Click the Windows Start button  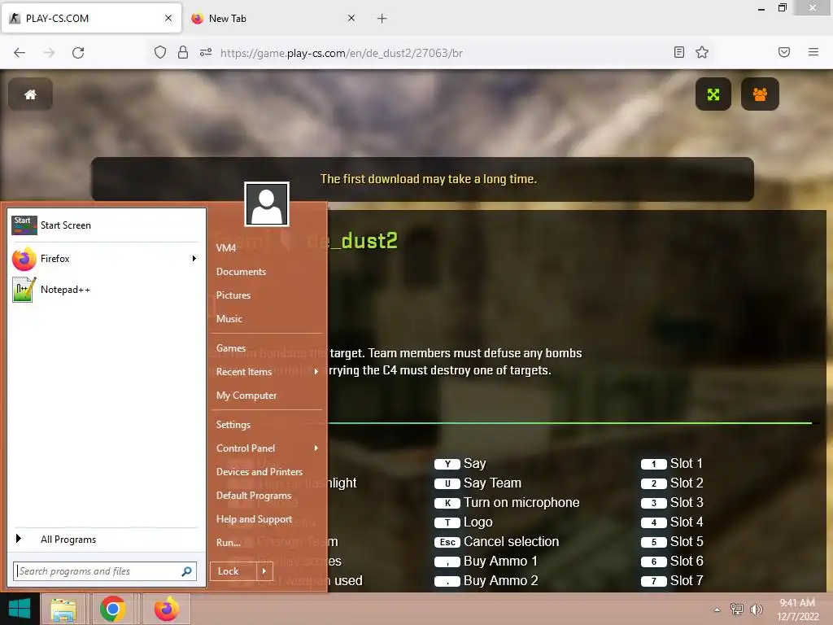[x=20, y=609]
